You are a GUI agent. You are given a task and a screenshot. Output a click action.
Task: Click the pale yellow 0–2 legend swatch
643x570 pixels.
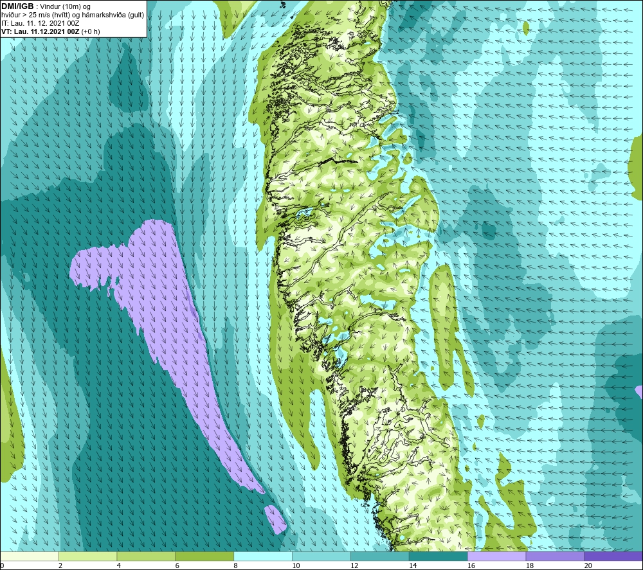coord(30,556)
